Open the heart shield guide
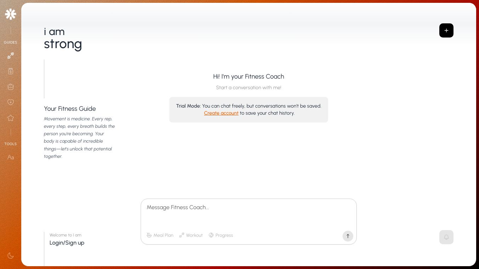This screenshot has width=479, height=269. [11, 102]
